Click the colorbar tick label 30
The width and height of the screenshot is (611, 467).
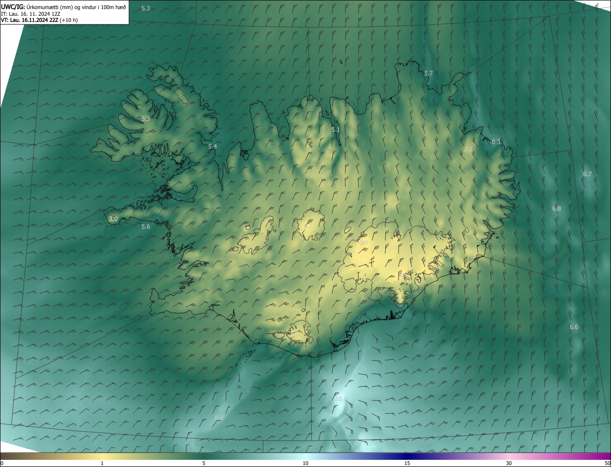509,463
